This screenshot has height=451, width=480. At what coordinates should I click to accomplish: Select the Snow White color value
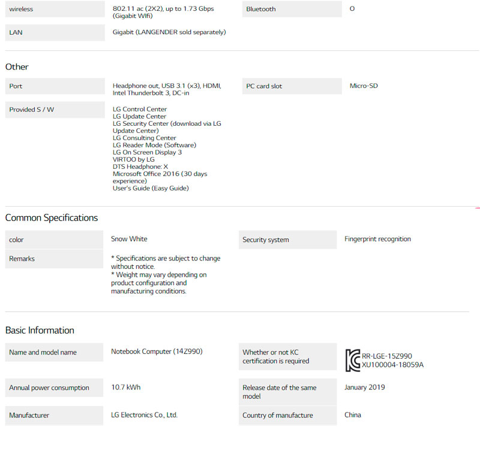click(x=129, y=239)
